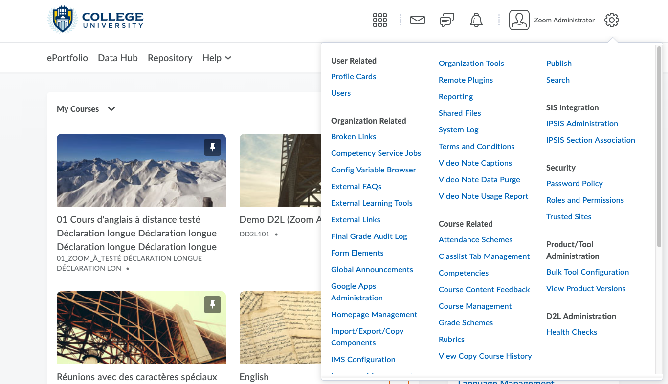The height and width of the screenshot is (384, 668).
Task: Open External FAQs
Action: pos(356,187)
